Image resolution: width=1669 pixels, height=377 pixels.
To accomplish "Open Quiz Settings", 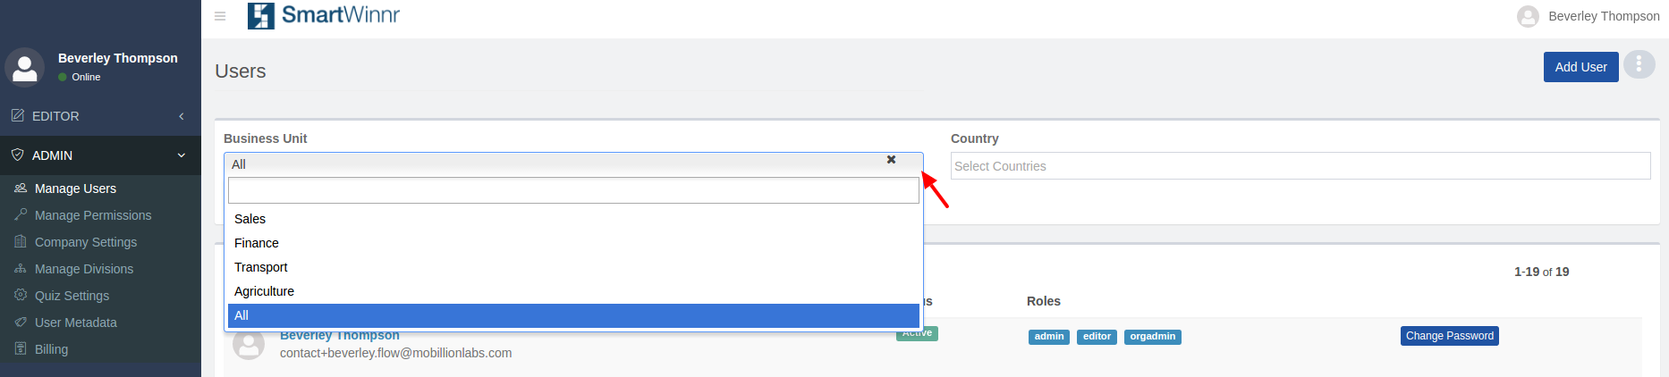I will [x=72, y=296].
